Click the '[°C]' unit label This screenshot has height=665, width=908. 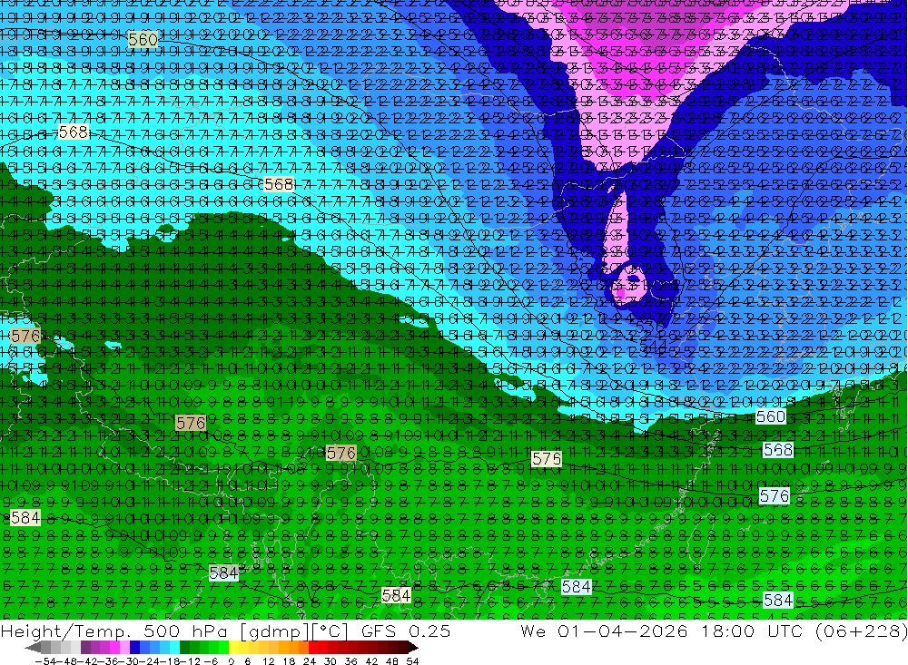[x=331, y=631]
